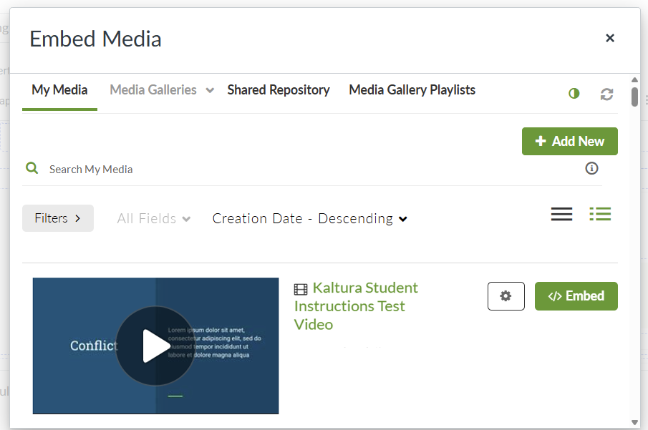Viewport: 648px width, 430px height.
Task: Click the refresh media list icon
Action: pyautogui.click(x=606, y=94)
